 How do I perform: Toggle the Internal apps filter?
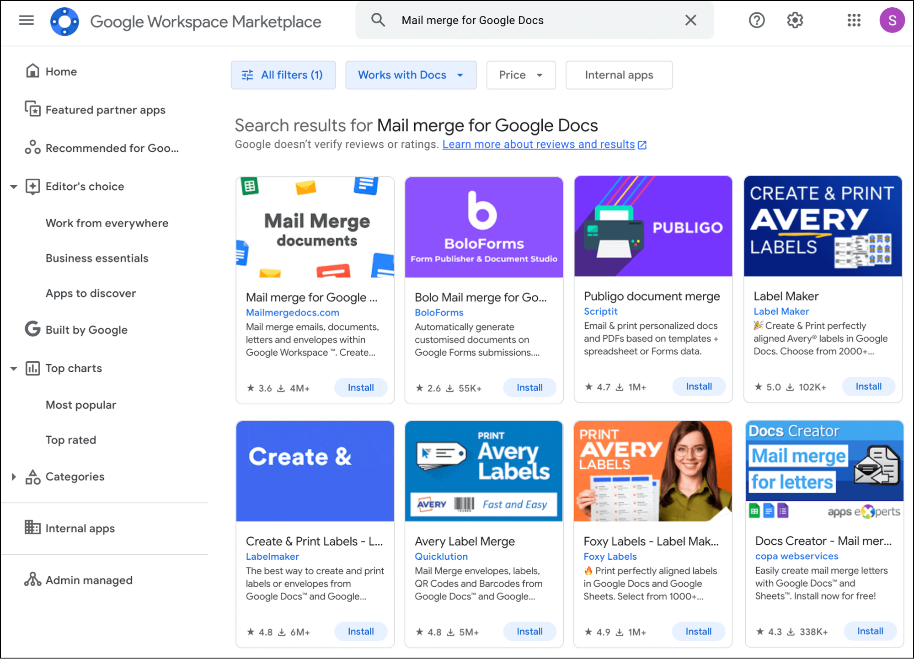[619, 75]
